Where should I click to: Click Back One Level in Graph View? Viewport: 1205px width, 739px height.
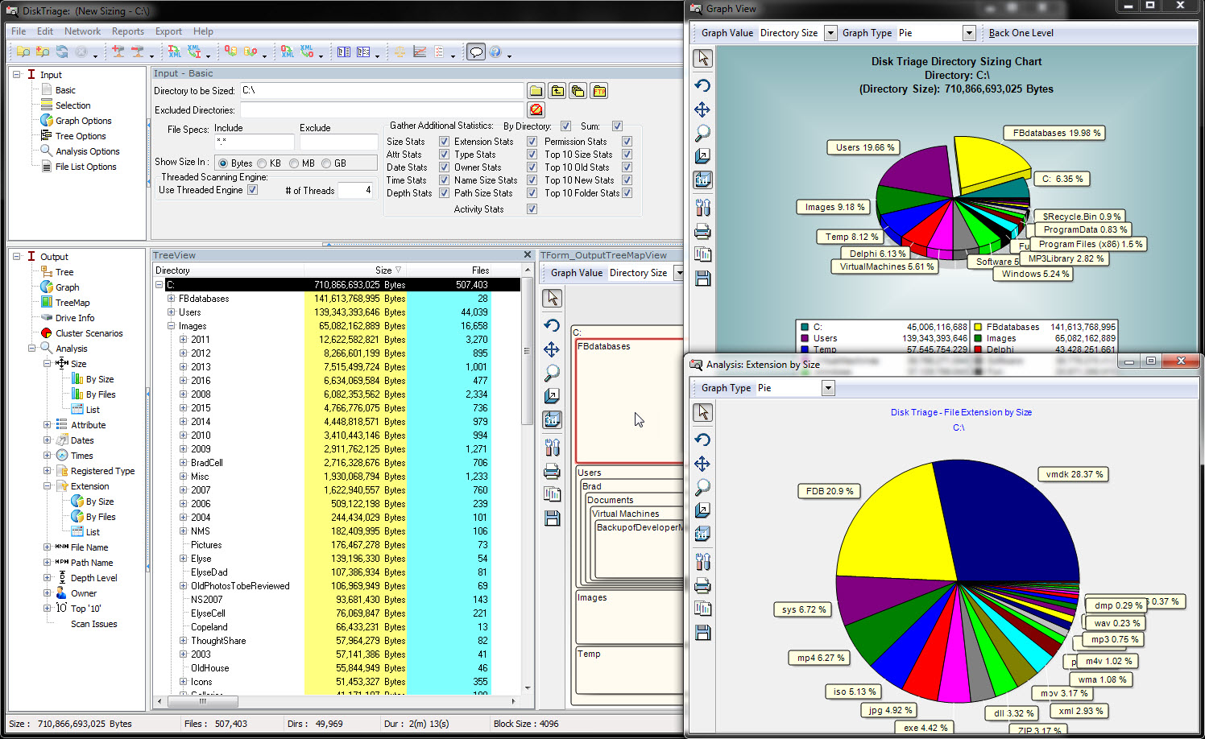(x=1021, y=33)
